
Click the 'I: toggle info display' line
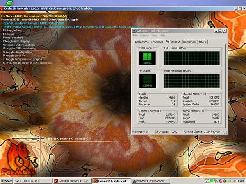[x=16, y=41]
